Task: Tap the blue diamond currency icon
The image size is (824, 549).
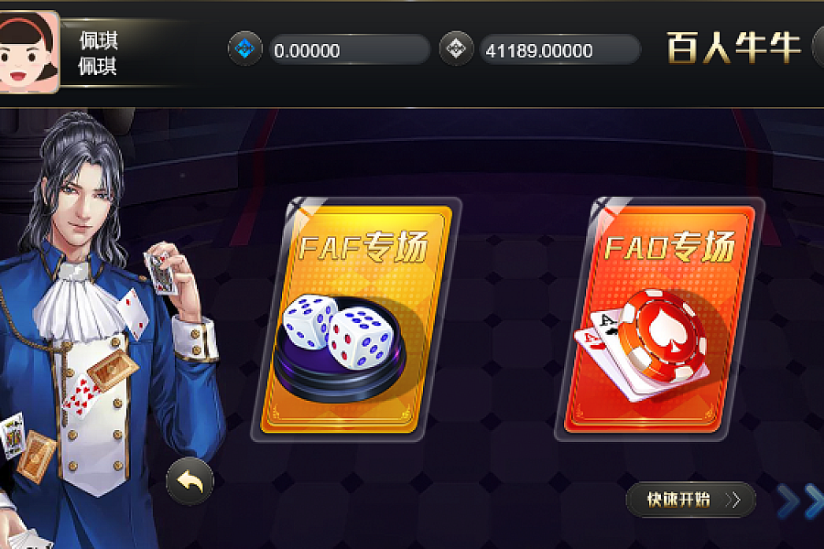Action: tap(244, 48)
